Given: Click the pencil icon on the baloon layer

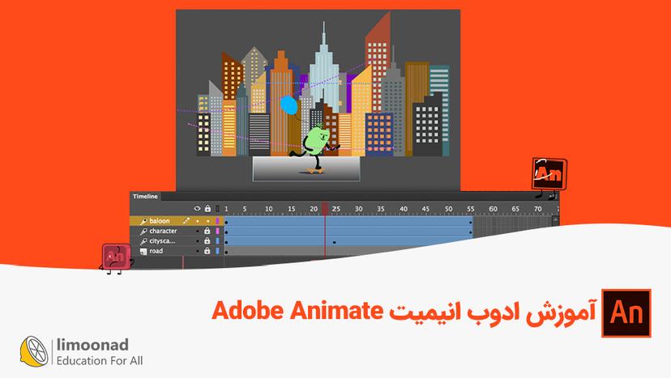Looking at the screenshot, I should (186, 221).
